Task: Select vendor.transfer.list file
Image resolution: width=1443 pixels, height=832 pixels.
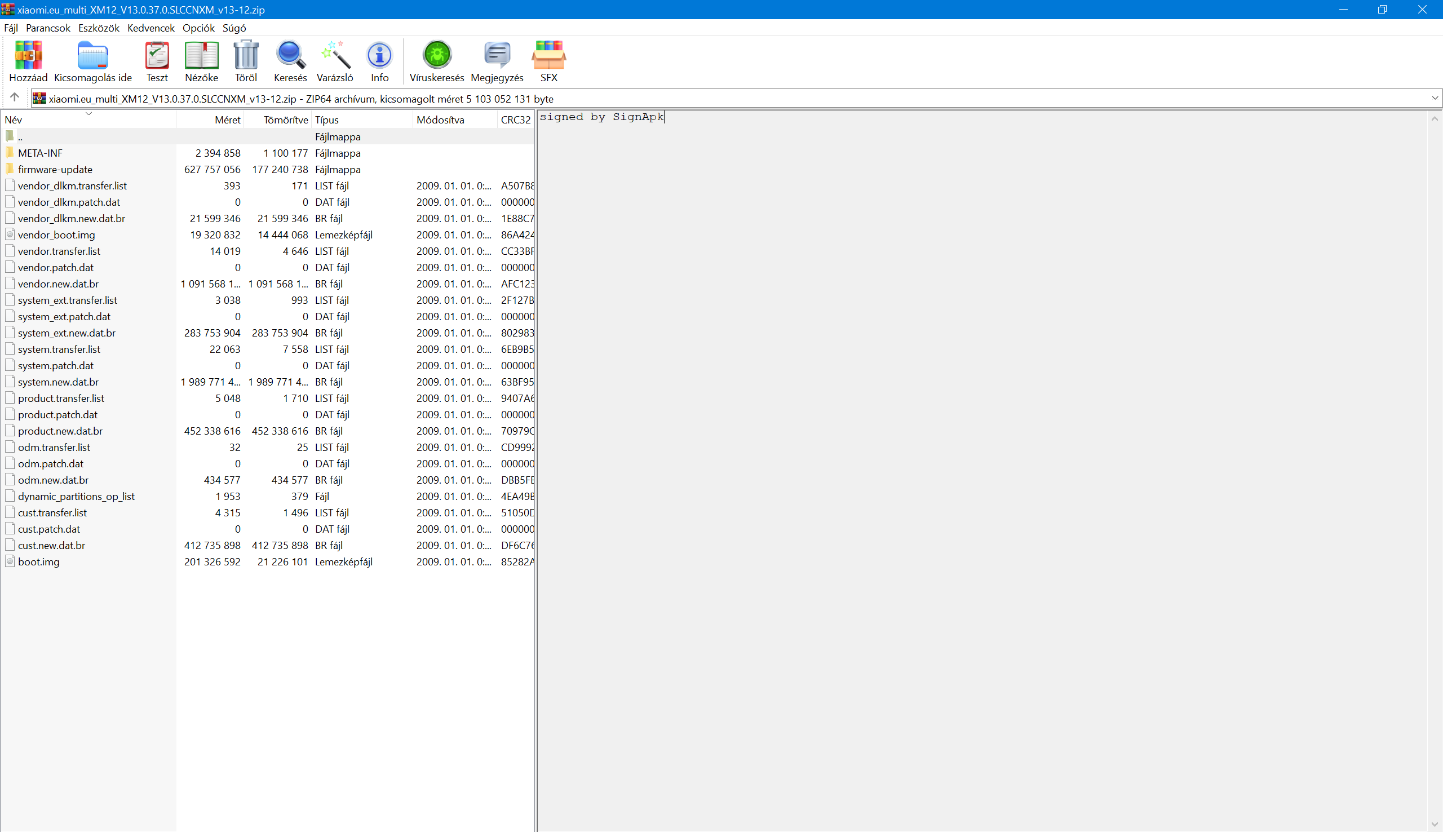Action: [x=59, y=251]
